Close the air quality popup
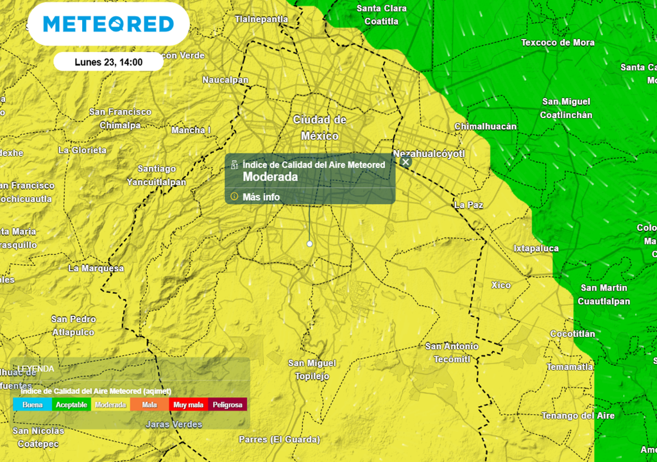The width and height of the screenshot is (657, 462). pos(405,162)
